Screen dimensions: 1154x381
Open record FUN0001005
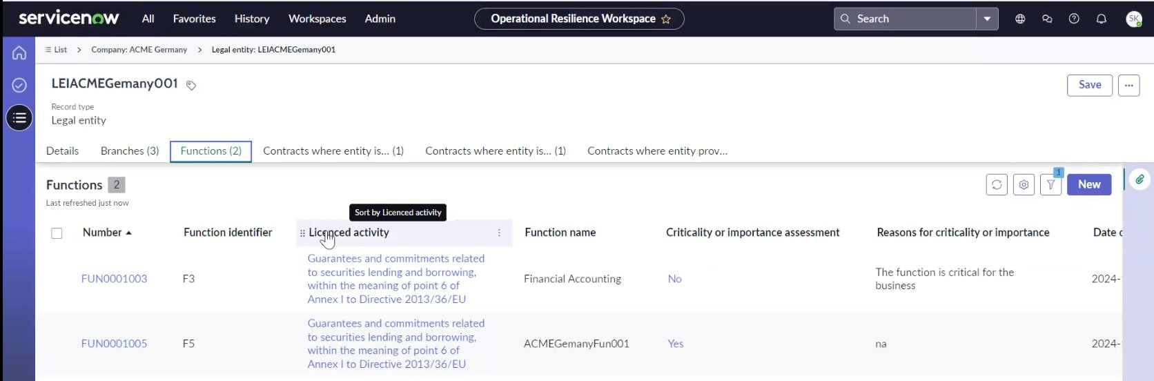114,344
